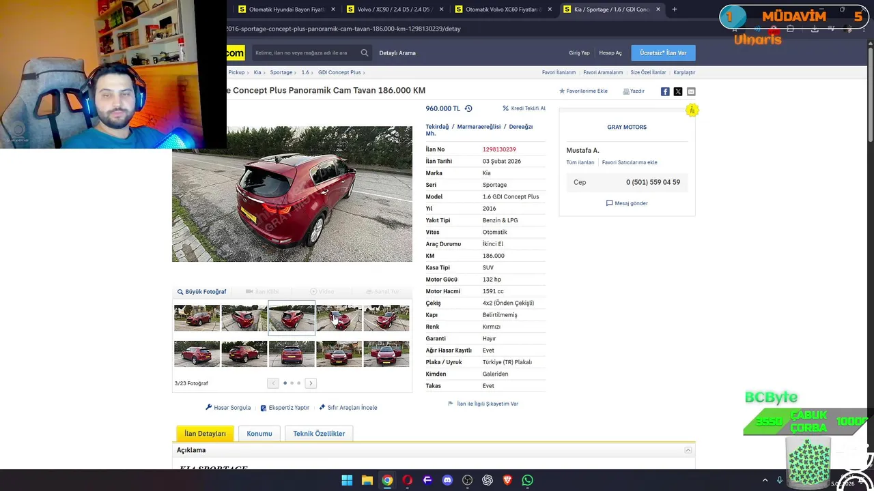874x491 pixels.
Task: Open WhatsApp from taskbar
Action: 527,480
